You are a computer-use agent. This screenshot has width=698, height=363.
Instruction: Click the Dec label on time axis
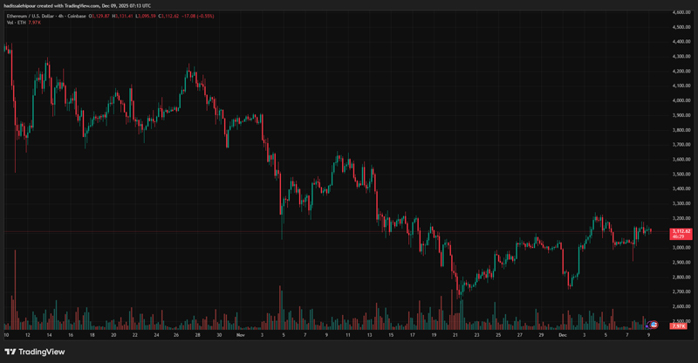click(x=562, y=335)
